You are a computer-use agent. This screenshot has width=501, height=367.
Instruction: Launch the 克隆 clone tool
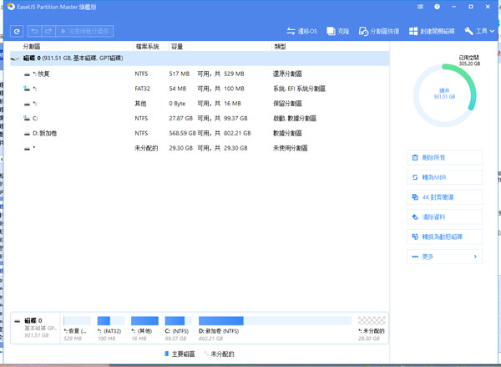click(338, 31)
